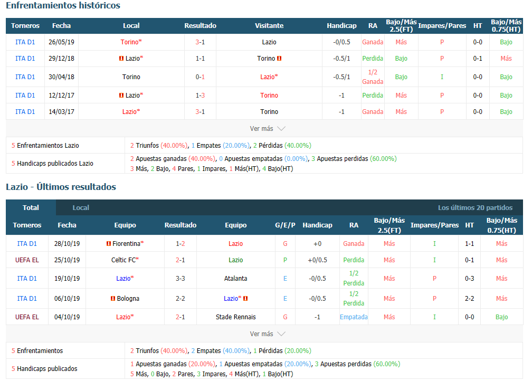Open Torino* team in 26/05/19 row
The image size is (532, 381).
[x=131, y=42]
